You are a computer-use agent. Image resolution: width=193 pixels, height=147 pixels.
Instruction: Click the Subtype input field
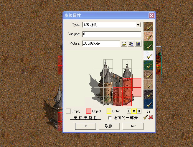112,34
